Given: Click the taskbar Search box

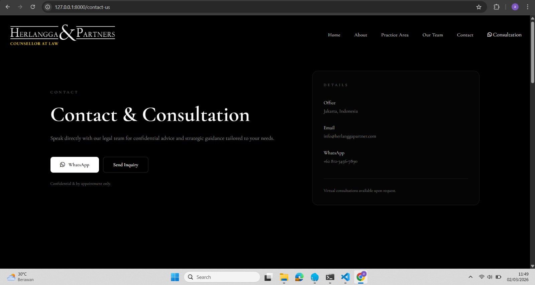Looking at the screenshot, I should 222,277.
